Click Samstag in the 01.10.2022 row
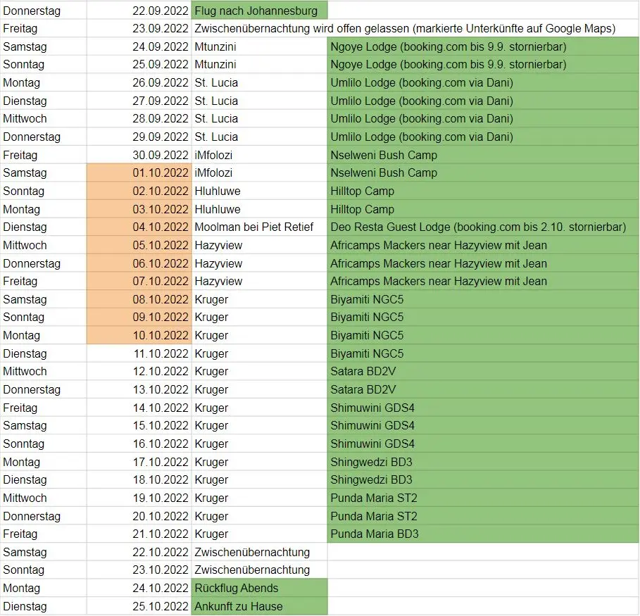 (x=44, y=172)
